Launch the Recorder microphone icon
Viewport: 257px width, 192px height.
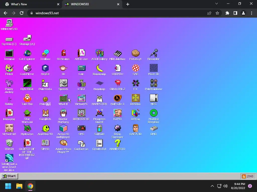click(x=154, y=53)
